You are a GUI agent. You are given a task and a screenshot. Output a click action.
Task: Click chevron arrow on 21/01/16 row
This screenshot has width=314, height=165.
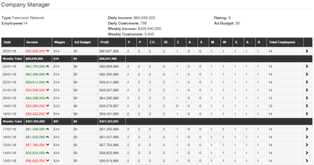[x=307, y=90]
